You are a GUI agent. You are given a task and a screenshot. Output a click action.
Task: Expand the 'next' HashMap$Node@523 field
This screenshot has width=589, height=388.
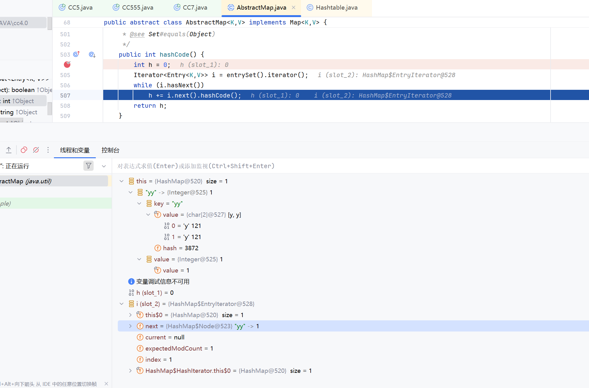[131, 326]
